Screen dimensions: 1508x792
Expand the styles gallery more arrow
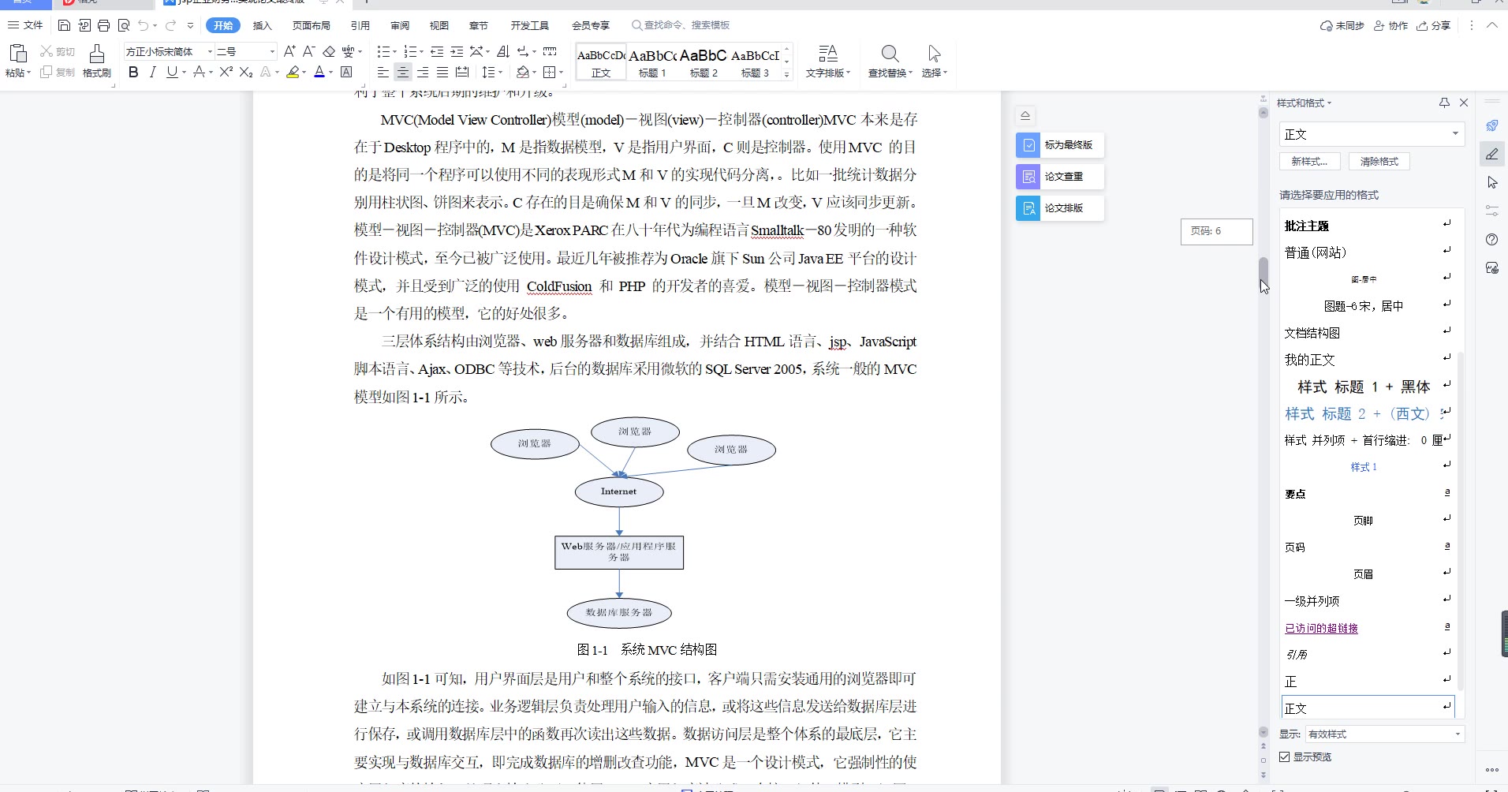pos(786,74)
